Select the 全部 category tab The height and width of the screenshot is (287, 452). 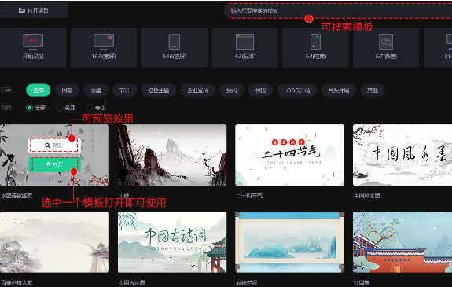pos(39,90)
